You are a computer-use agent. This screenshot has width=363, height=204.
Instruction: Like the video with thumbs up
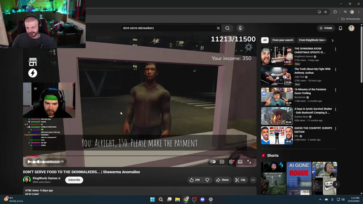pyautogui.click(x=195, y=180)
